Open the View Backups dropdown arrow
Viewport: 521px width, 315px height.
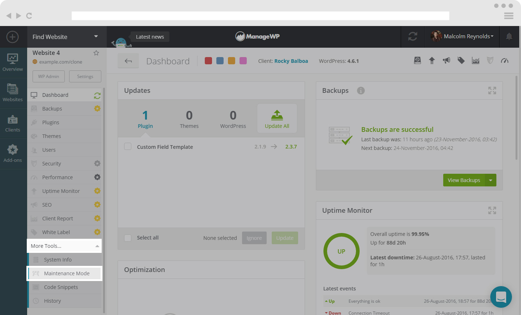[491, 180]
